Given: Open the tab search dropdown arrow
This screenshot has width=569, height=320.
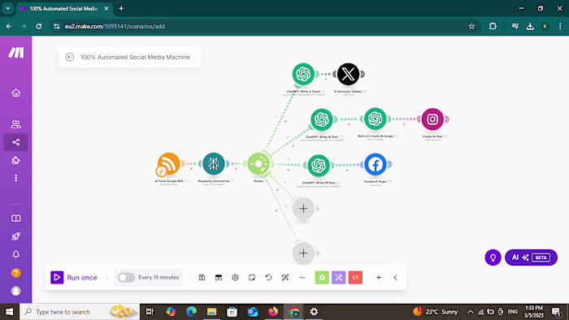Looking at the screenshot, I should pos(7,8).
